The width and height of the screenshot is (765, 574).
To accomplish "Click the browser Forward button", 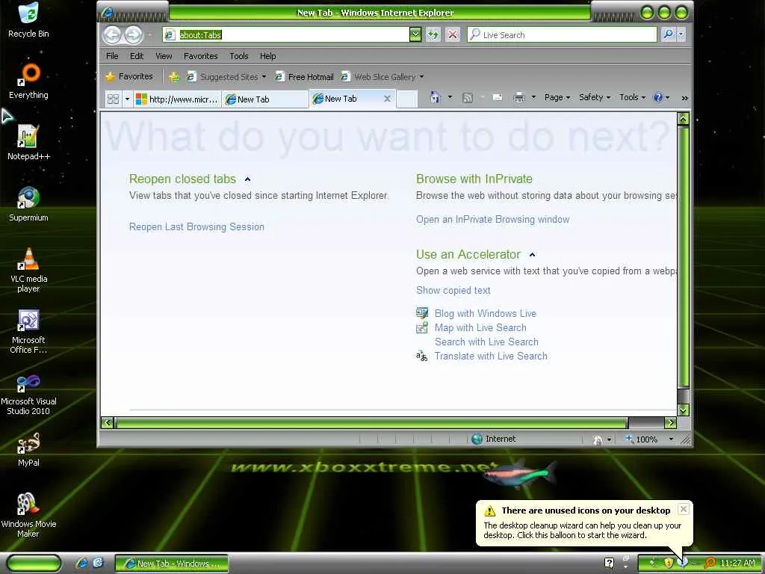I will [x=133, y=34].
